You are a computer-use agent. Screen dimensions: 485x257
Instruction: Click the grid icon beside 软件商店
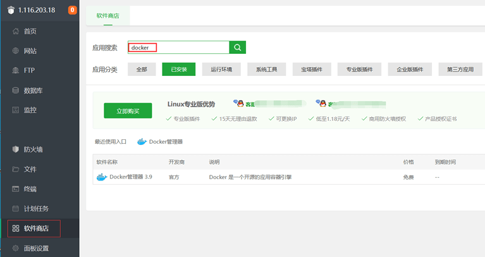(x=15, y=229)
